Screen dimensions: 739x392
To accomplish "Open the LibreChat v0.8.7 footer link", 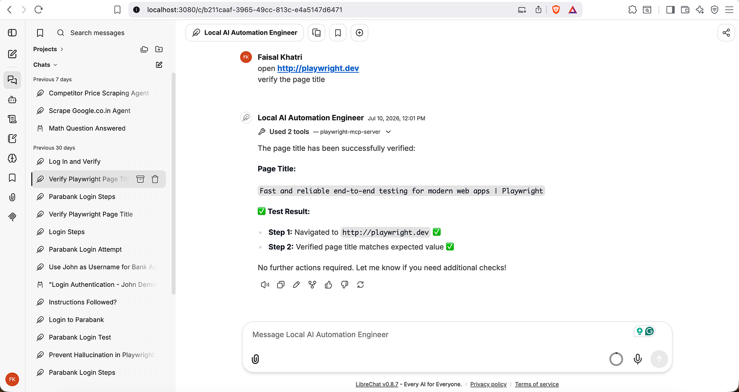I will click(x=377, y=384).
